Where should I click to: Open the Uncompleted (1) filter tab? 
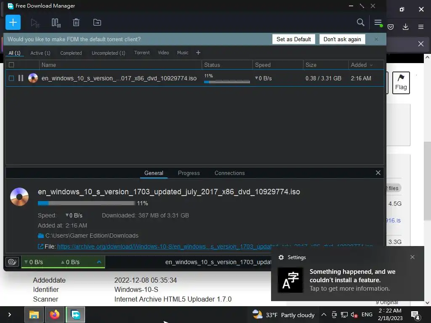point(108,53)
